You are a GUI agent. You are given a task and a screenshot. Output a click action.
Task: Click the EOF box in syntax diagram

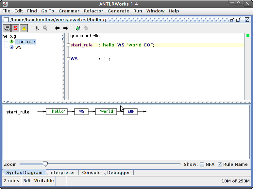130,112
